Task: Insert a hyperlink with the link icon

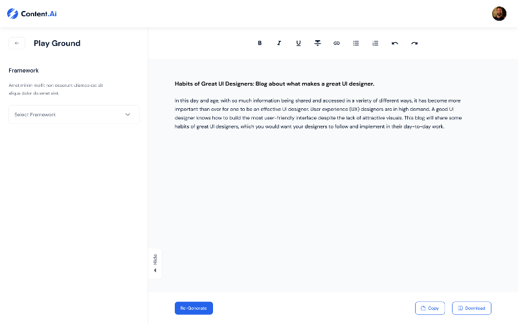Action: [x=337, y=43]
